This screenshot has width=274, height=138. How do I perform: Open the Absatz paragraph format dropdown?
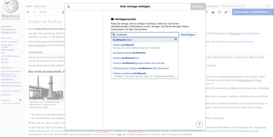(x=49, y=12)
